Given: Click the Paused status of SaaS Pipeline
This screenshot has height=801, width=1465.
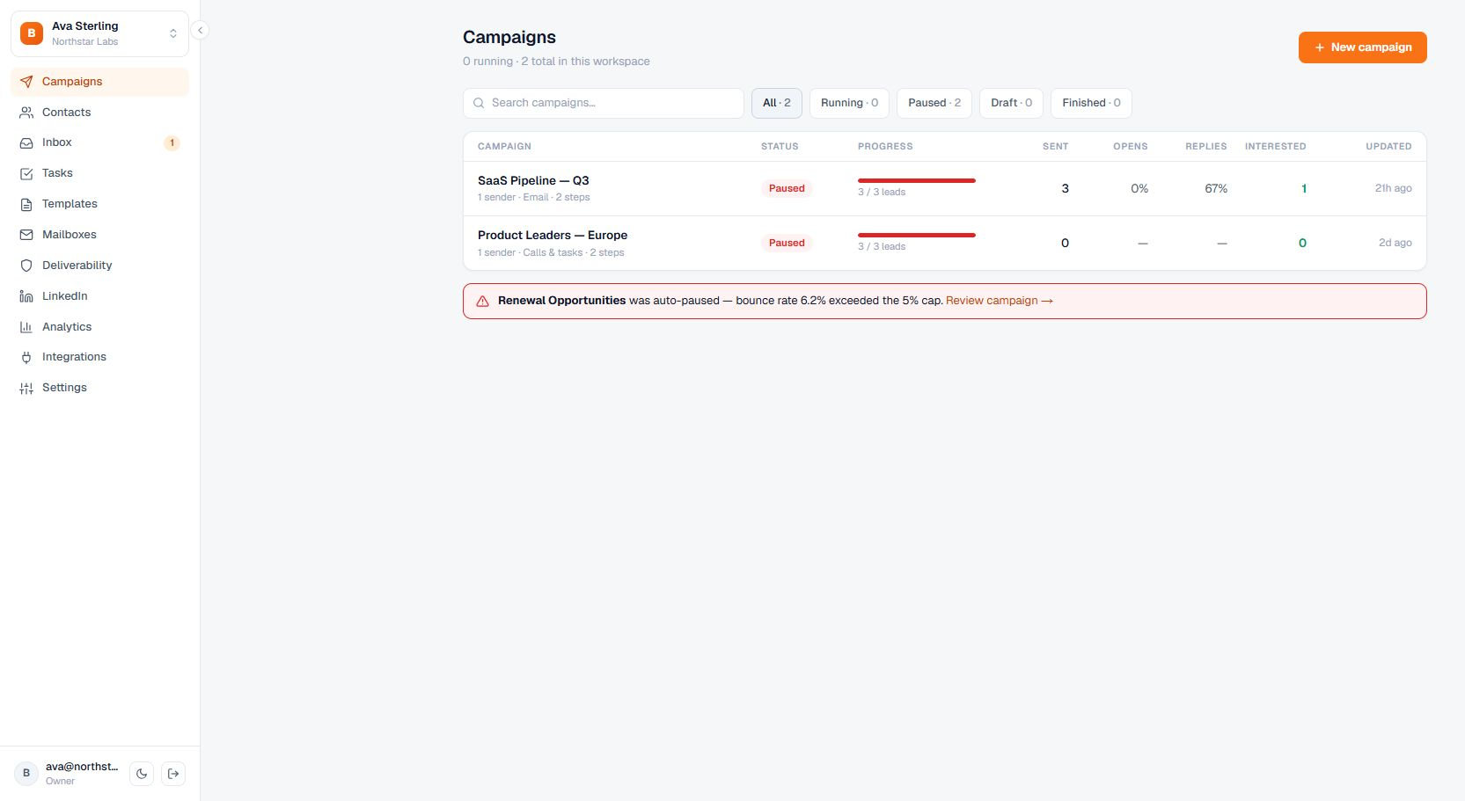Looking at the screenshot, I should [787, 188].
